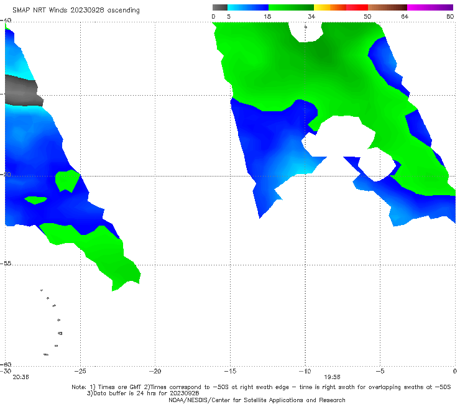Click the longitude label '-20'

click(155, 371)
